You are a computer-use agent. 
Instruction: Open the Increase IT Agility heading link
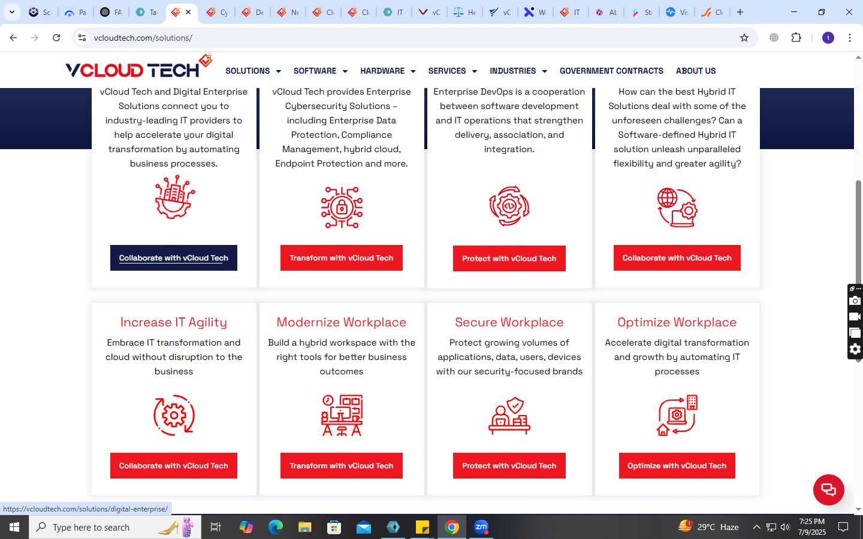pyautogui.click(x=174, y=322)
